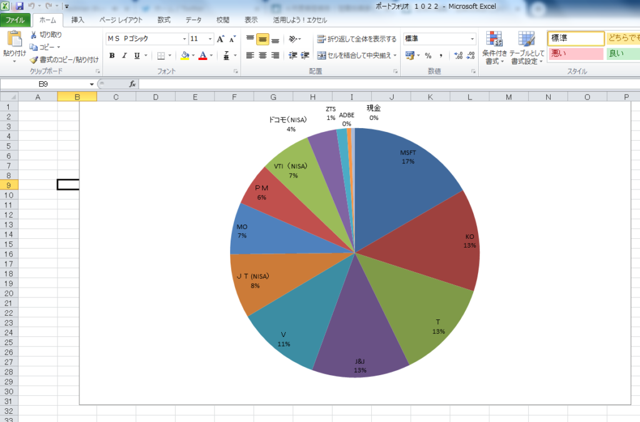Viewport: 640px width, 422px height.
Task: Click the phonetic guide icon in Font group
Action: [x=226, y=56]
